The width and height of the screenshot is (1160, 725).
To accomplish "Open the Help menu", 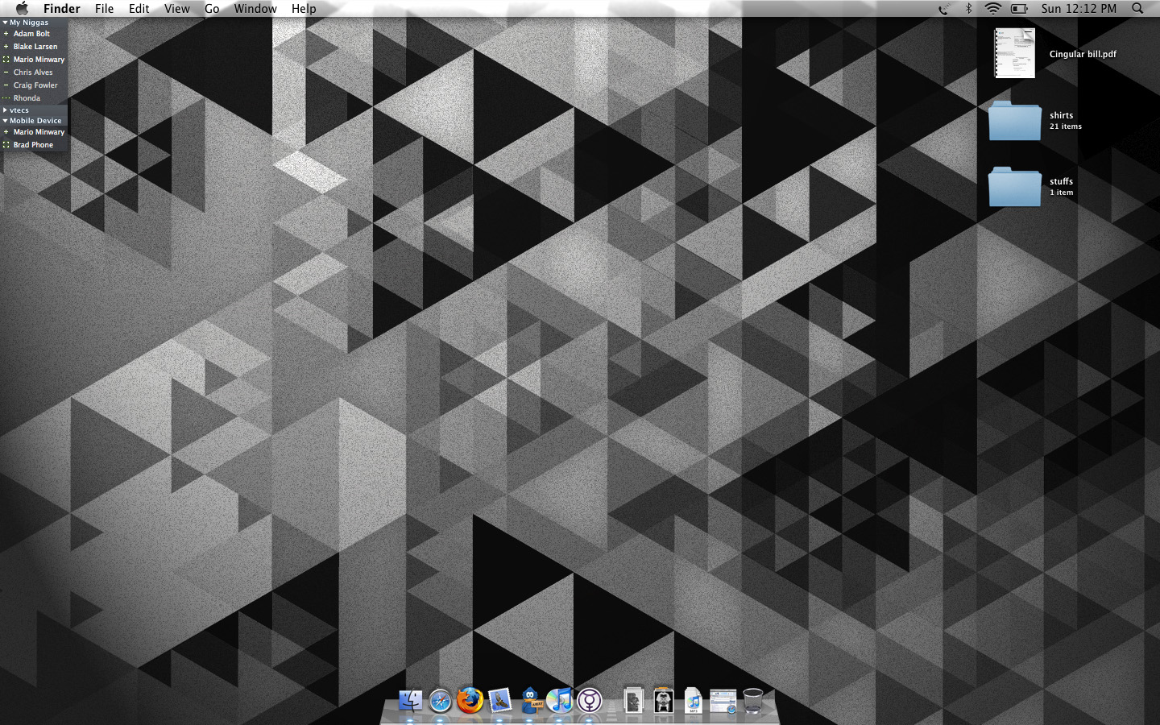I will pyautogui.click(x=304, y=8).
